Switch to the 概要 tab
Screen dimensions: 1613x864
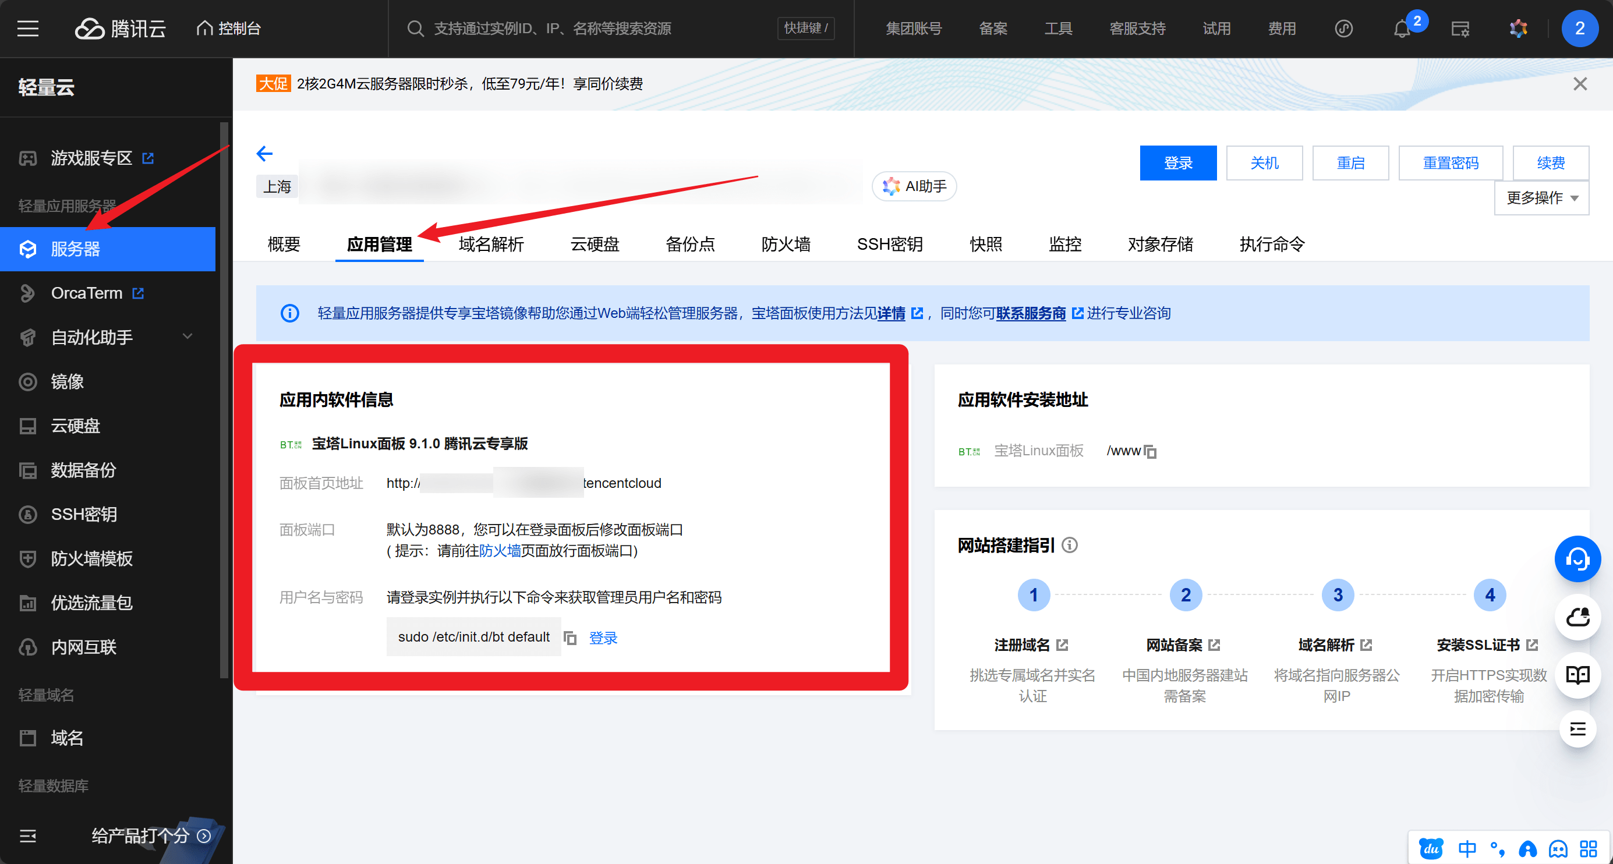tap(283, 244)
